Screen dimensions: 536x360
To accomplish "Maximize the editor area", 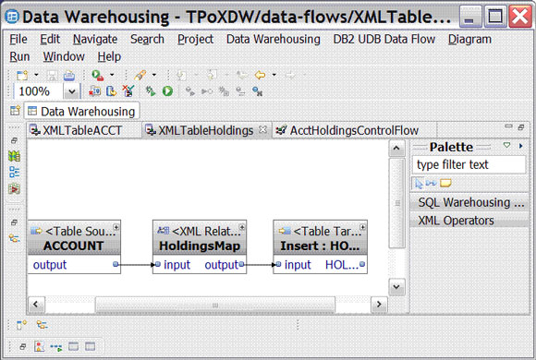I will pyautogui.click(x=521, y=127).
